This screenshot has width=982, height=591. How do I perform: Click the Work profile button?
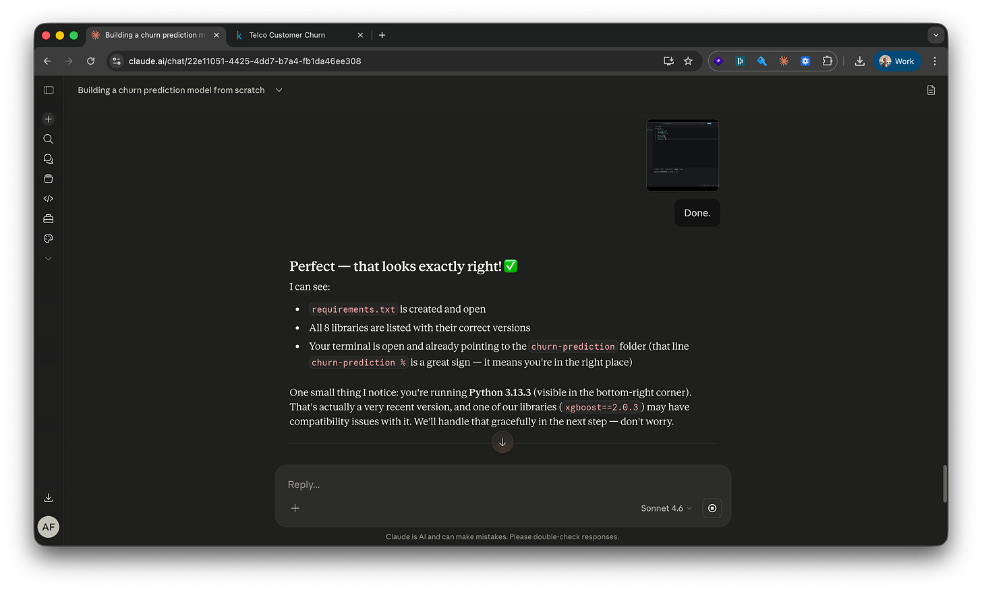[897, 61]
